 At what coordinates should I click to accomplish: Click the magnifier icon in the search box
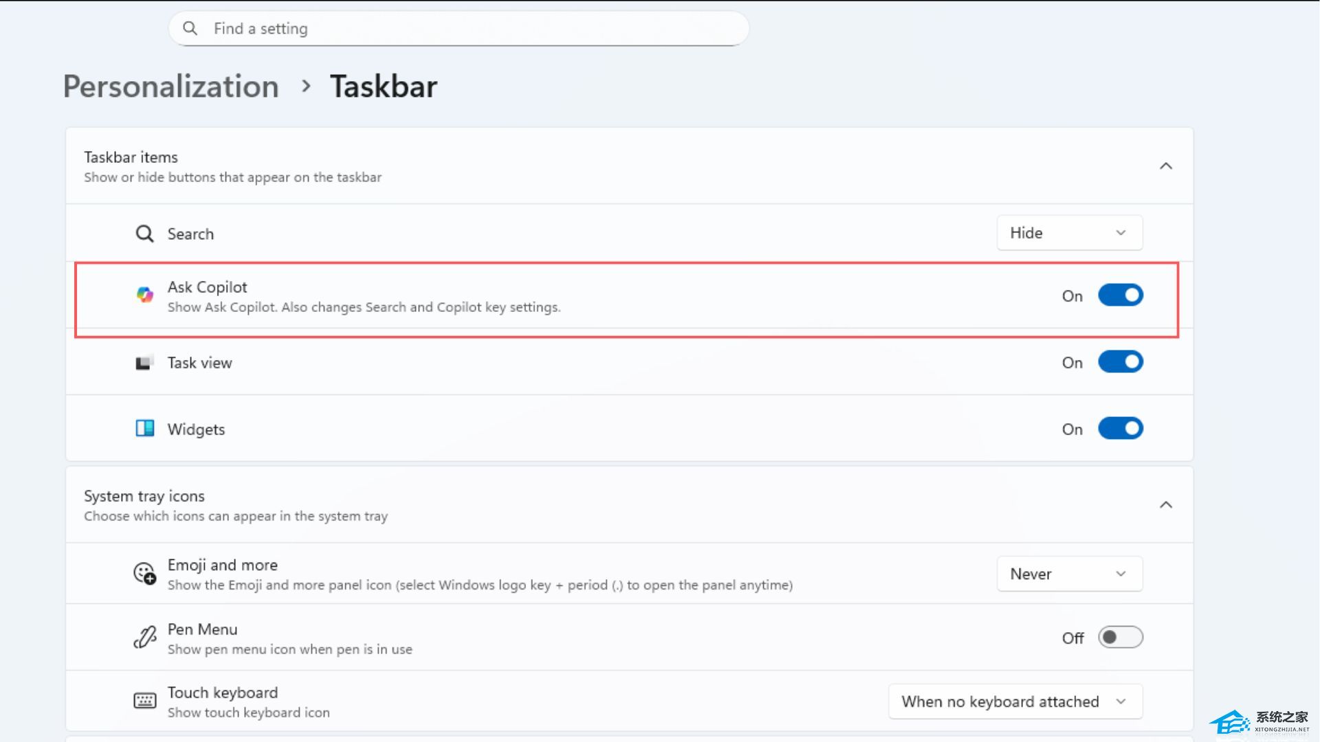click(x=190, y=28)
